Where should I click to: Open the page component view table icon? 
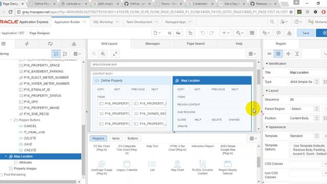252,33
